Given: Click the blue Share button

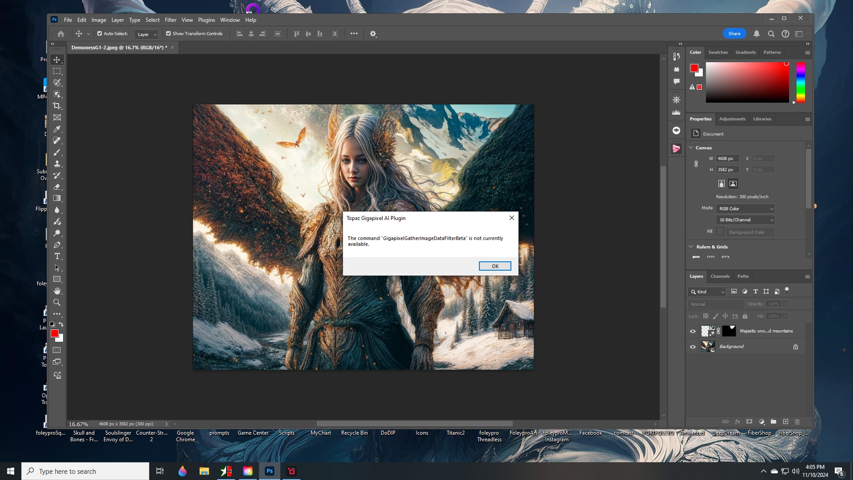Looking at the screenshot, I should click(x=734, y=34).
